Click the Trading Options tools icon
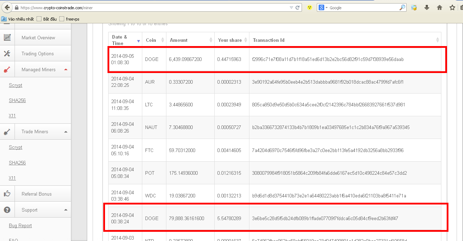Screen dimensions: 463x241 click(x=7, y=54)
